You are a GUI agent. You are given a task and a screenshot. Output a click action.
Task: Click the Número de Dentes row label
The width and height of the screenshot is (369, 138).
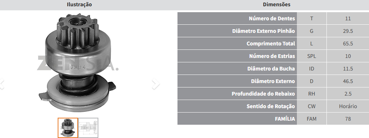tap(272, 18)
